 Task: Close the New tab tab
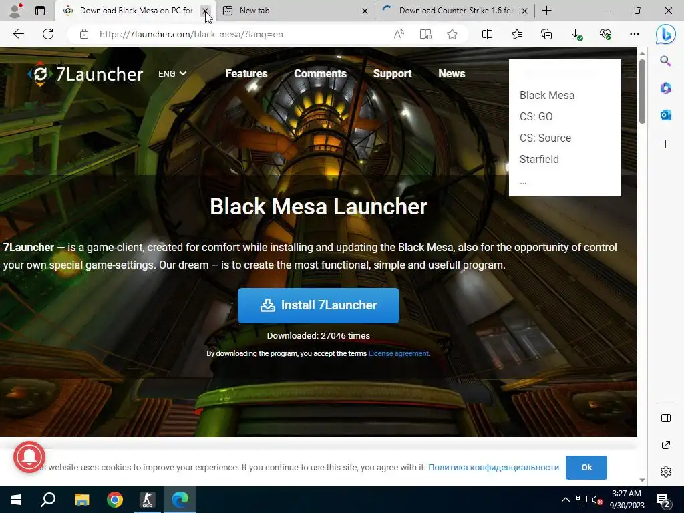click(365, 11)
